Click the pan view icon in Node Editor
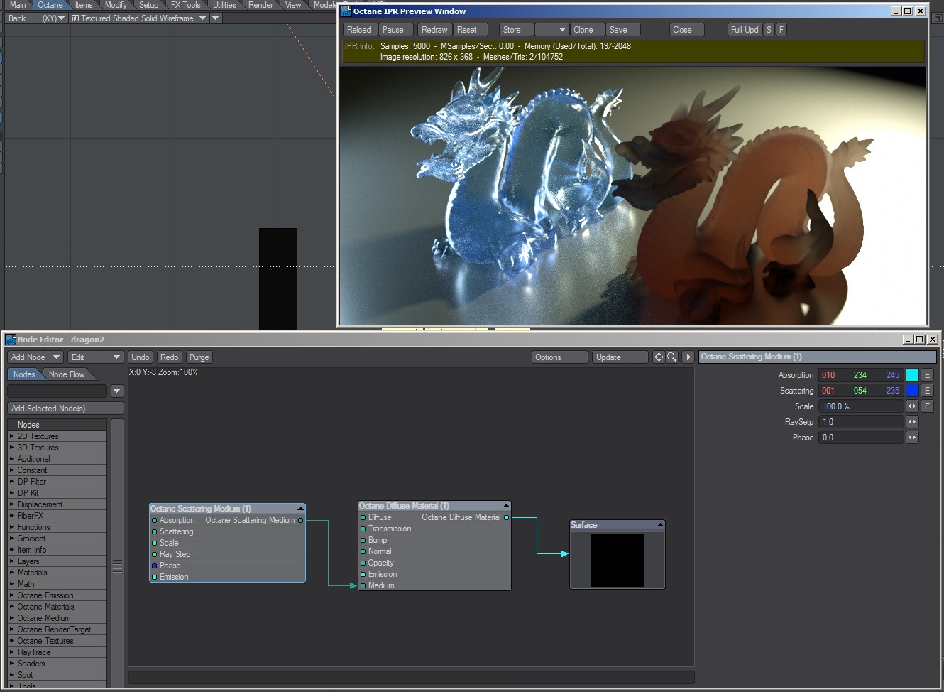The height and width of the screenshot is (692, 944). coord(659,357)
